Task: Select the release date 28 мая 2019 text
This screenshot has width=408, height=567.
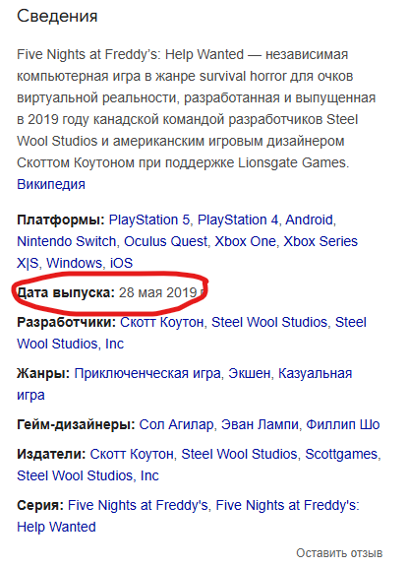Action: [x=157, y=292]
